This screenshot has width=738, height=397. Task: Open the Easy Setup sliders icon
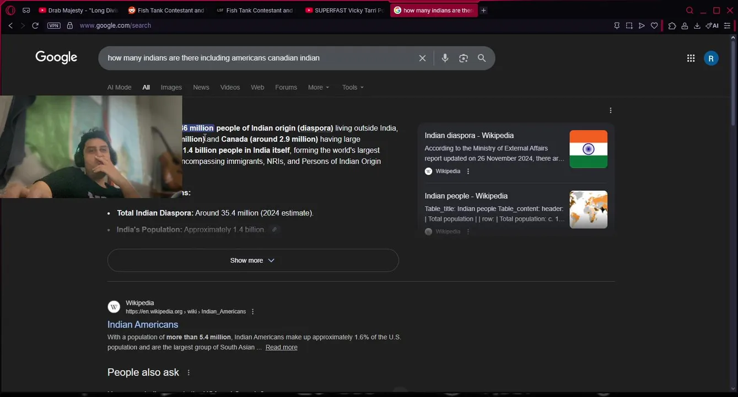pos(727,25)
